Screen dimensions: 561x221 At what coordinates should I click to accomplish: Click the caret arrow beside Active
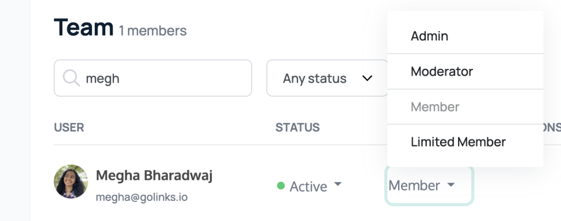tap(337, 184)
